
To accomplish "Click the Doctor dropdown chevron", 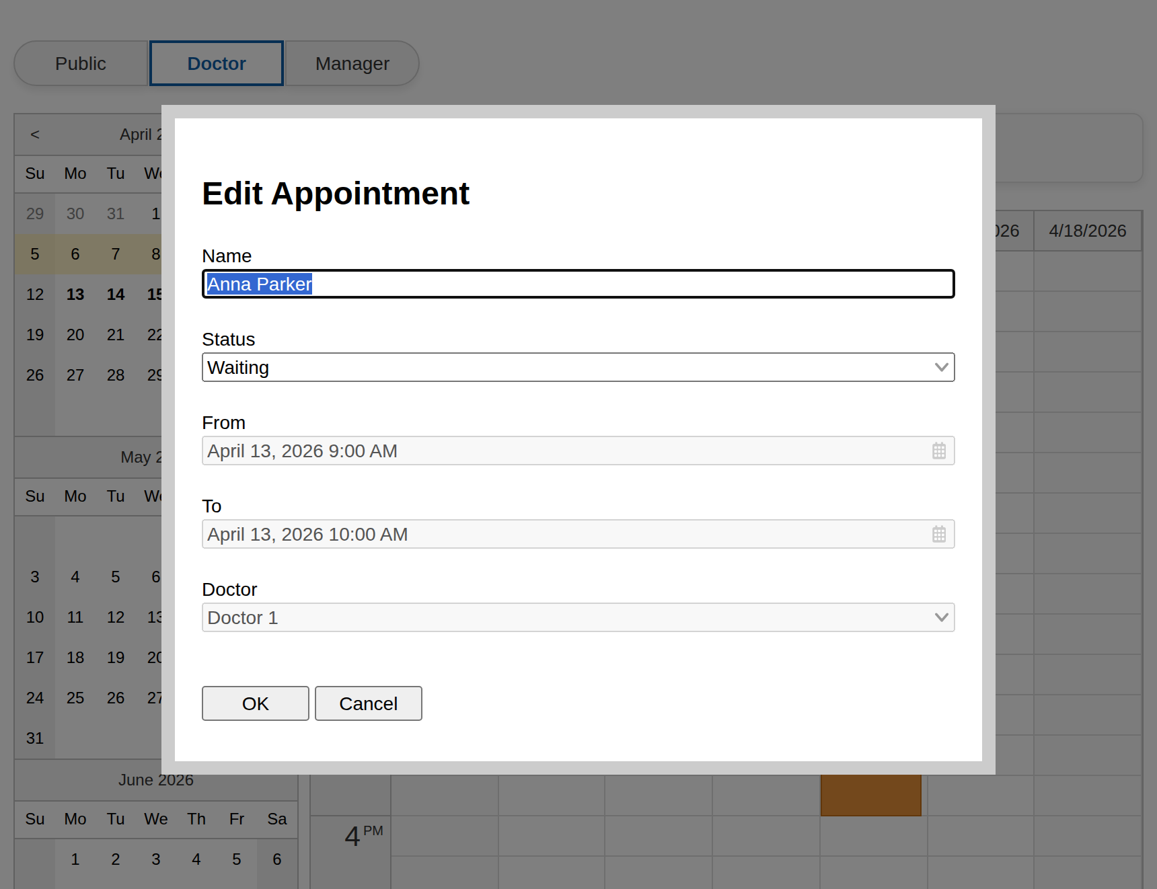I will [941, 617].
